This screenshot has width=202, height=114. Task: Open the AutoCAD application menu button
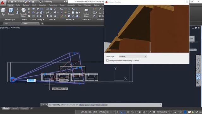click(x=3, y=3)
